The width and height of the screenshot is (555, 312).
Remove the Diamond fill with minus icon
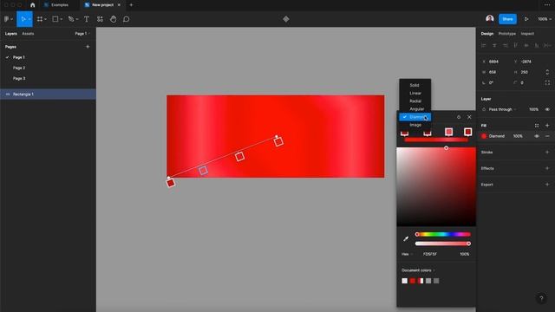click(547, 136)
